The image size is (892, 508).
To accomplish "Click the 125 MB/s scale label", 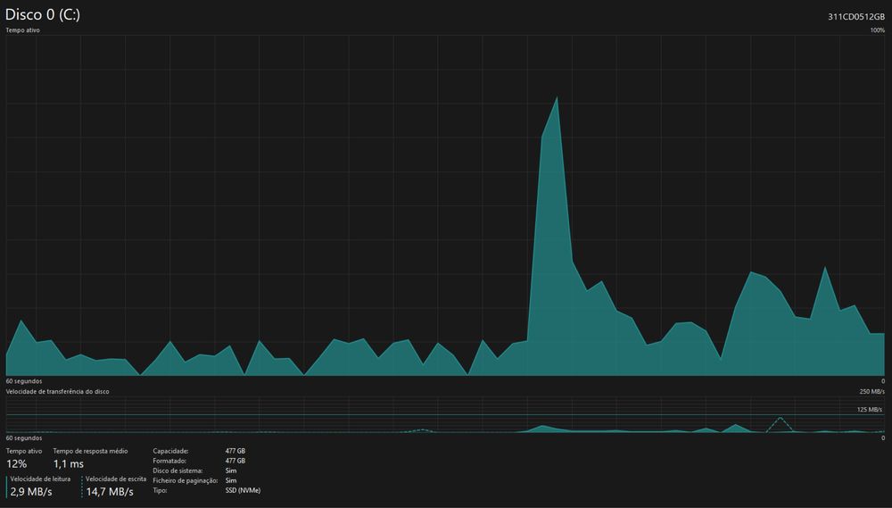I will tap(870, 410).
